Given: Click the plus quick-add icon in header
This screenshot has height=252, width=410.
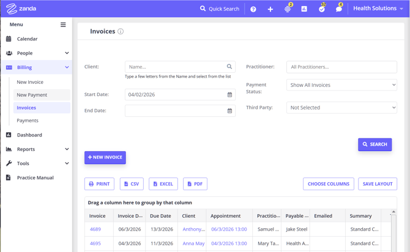Looking at the screenshot, I should point(270,9).
